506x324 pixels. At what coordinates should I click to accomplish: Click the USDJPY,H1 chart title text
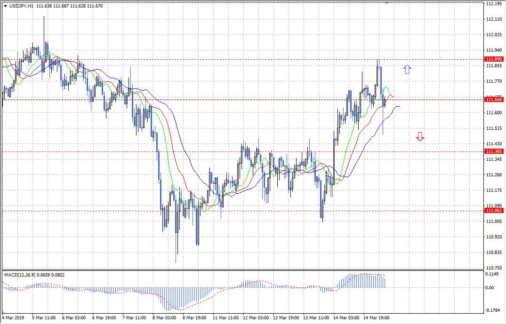click(21, 6)
